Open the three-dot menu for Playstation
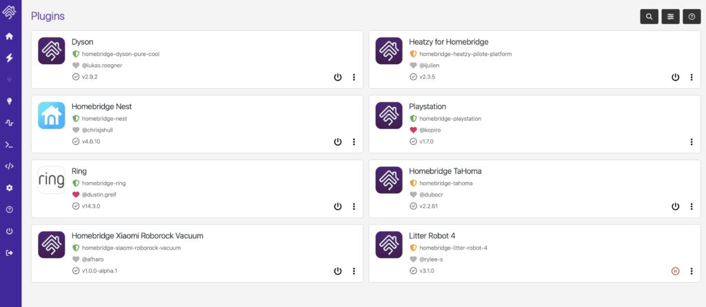706x307 pixels. click(x=692, y=142)
